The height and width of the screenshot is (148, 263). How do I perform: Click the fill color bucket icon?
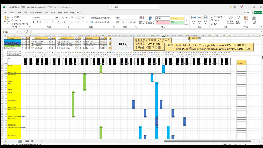pyautogui.click(x=53, y=22)
